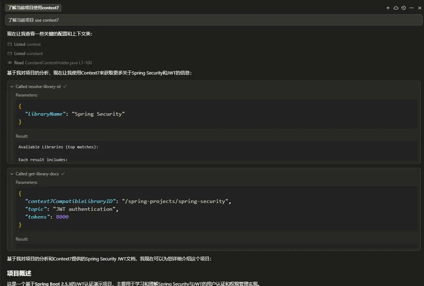The image size is (424, 286).
Task: Click the '了解当前项目 use context7' message box
Action: (214, 20)
